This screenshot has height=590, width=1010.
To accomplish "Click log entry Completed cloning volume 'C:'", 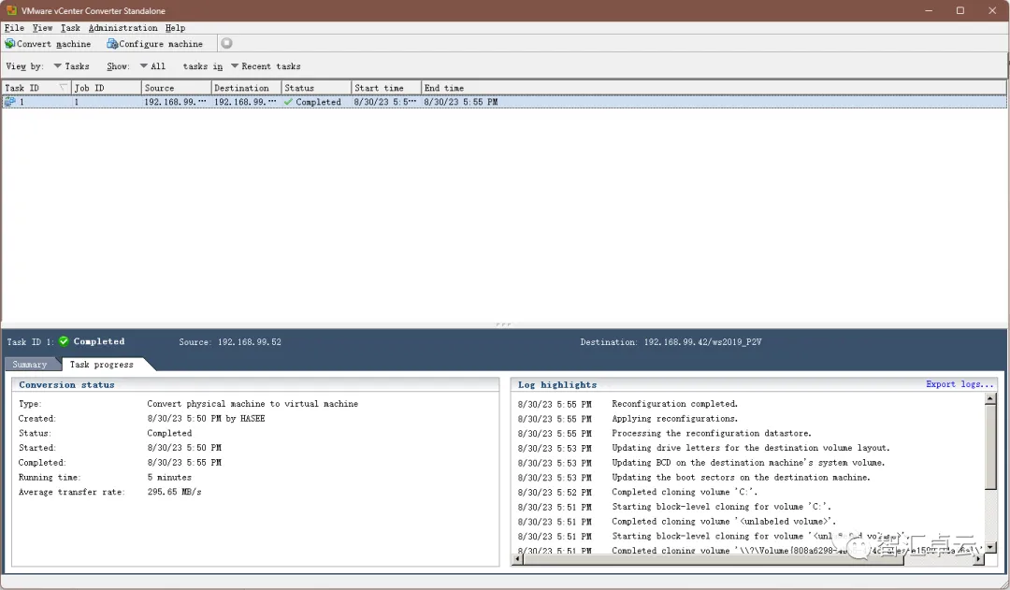I will 685,492.
